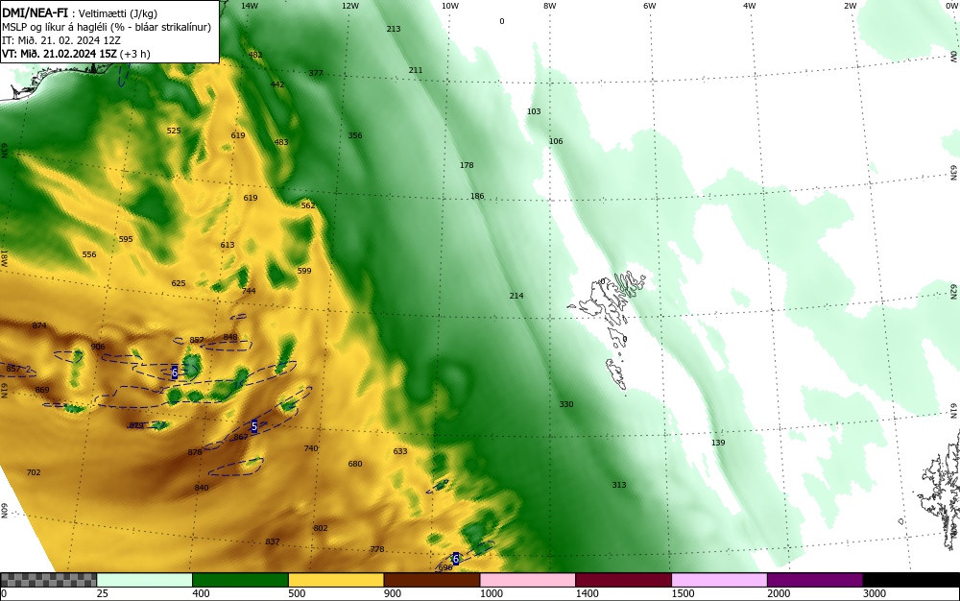Click the DMI/NEA-FI title text
This screenshot has width=960, height=601.
pyautogui.click(x=35, y=12)
